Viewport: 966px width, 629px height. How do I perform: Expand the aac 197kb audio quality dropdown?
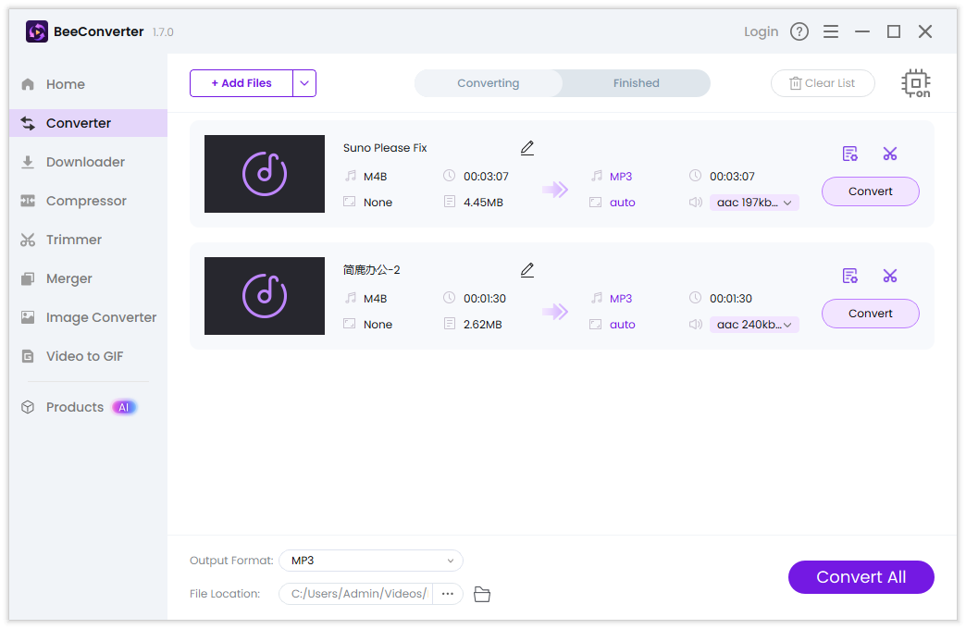[754, 203]
